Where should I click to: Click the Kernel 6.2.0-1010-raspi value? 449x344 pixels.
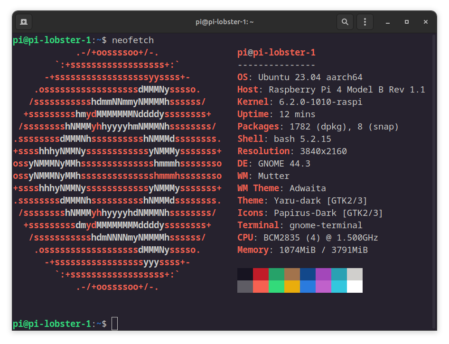[320, 102]
